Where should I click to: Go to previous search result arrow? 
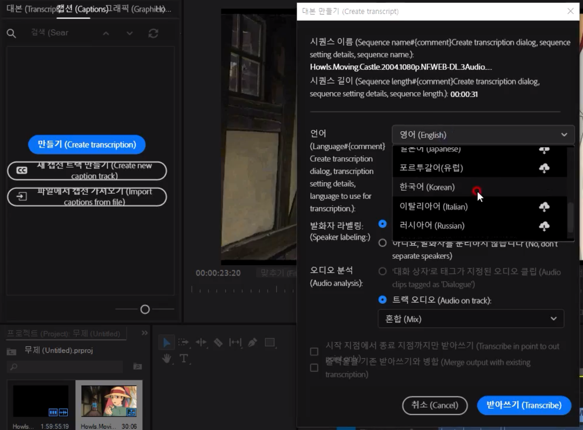click(106, 33)
